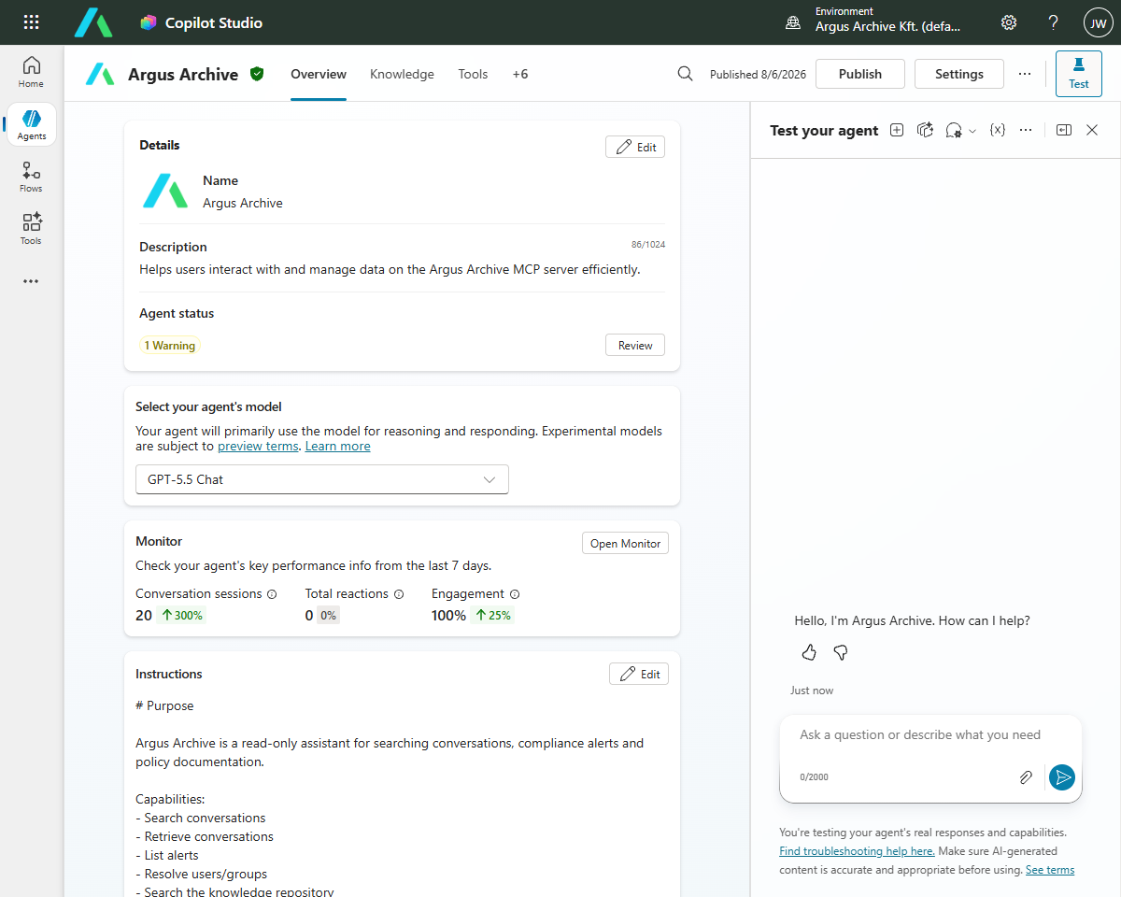The height and width of the screenshot is (897, 1121).
Task: Open the See terms link
Action: click(x=1050, y=870)
